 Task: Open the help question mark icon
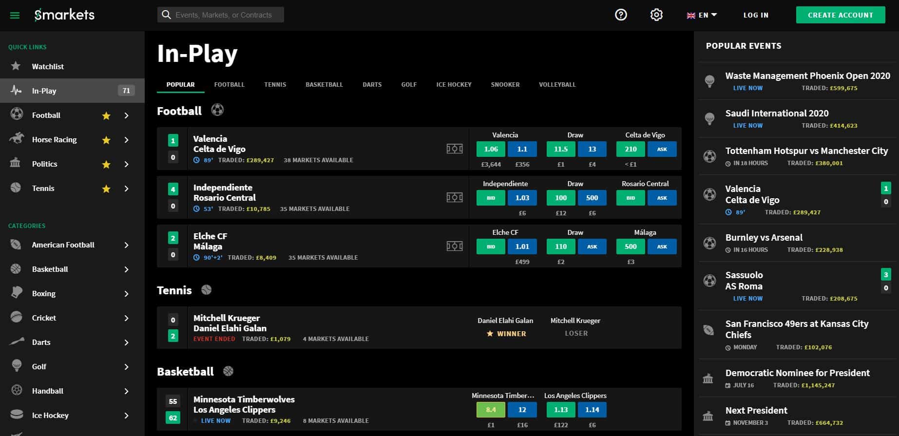pyautogui.click(x=621, y=15)
